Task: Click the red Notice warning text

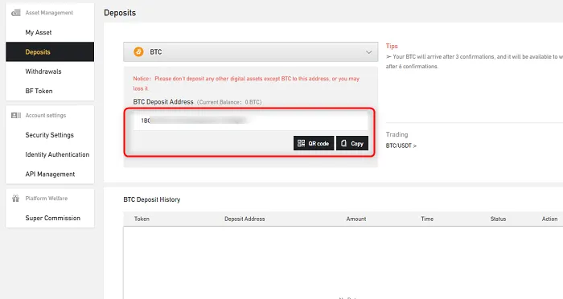Action: (246, 84)
